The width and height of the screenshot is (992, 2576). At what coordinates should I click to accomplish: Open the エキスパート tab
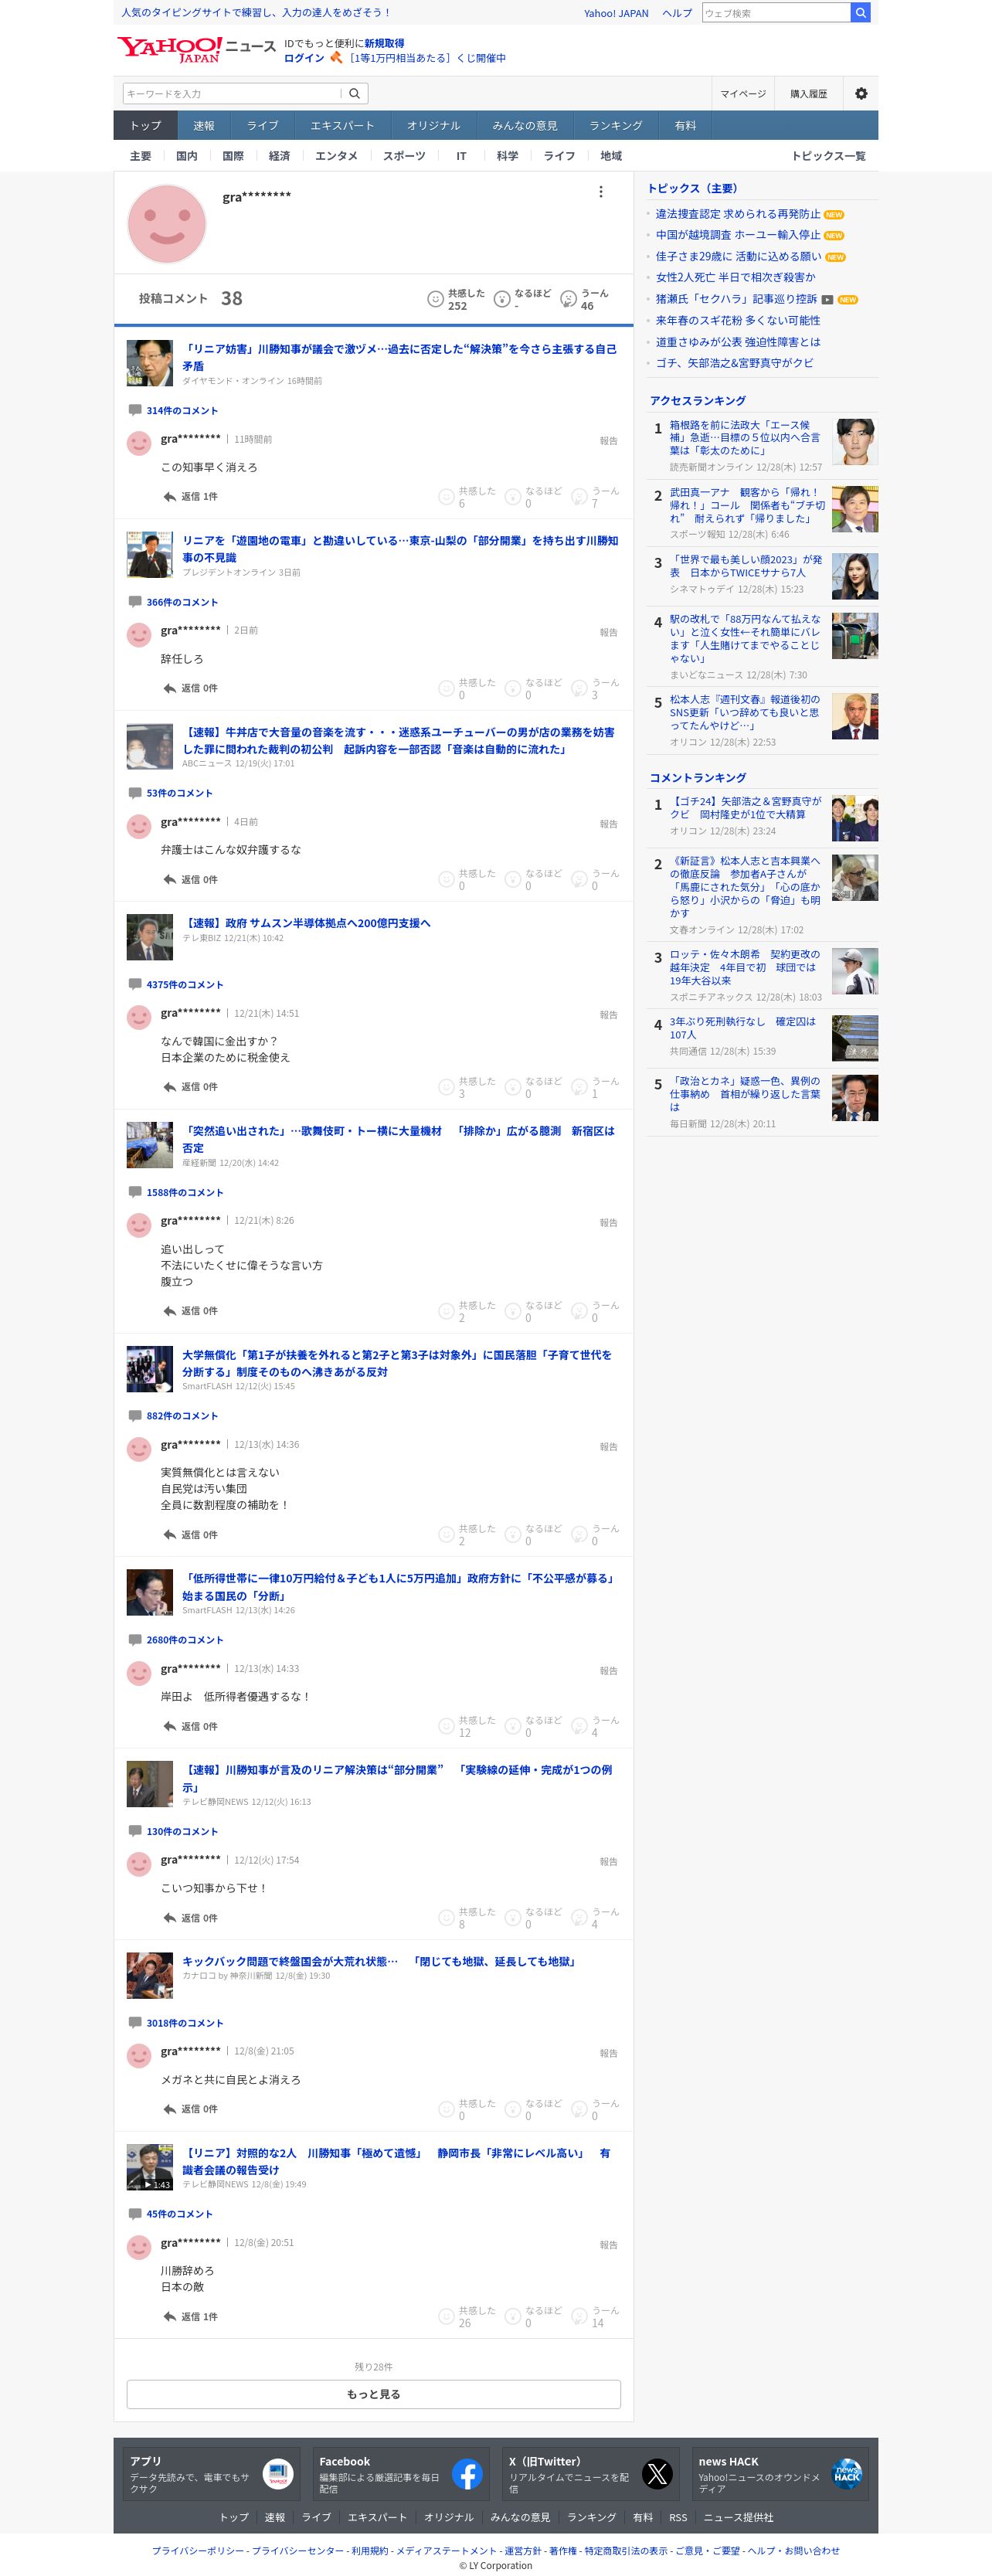point(342,125)
